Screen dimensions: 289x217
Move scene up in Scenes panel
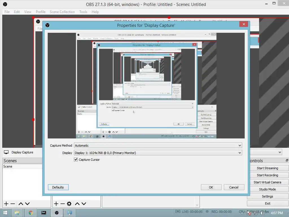point(21,204)
